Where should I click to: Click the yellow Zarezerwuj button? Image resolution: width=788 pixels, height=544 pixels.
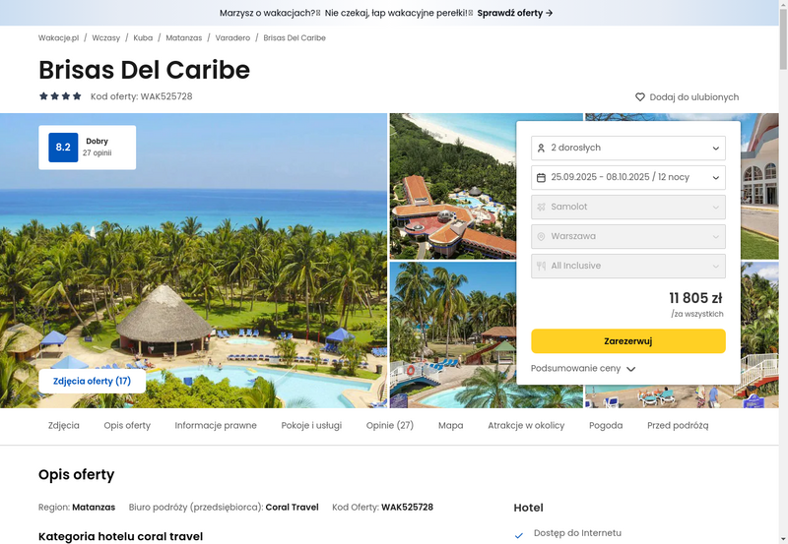[628, 341]
